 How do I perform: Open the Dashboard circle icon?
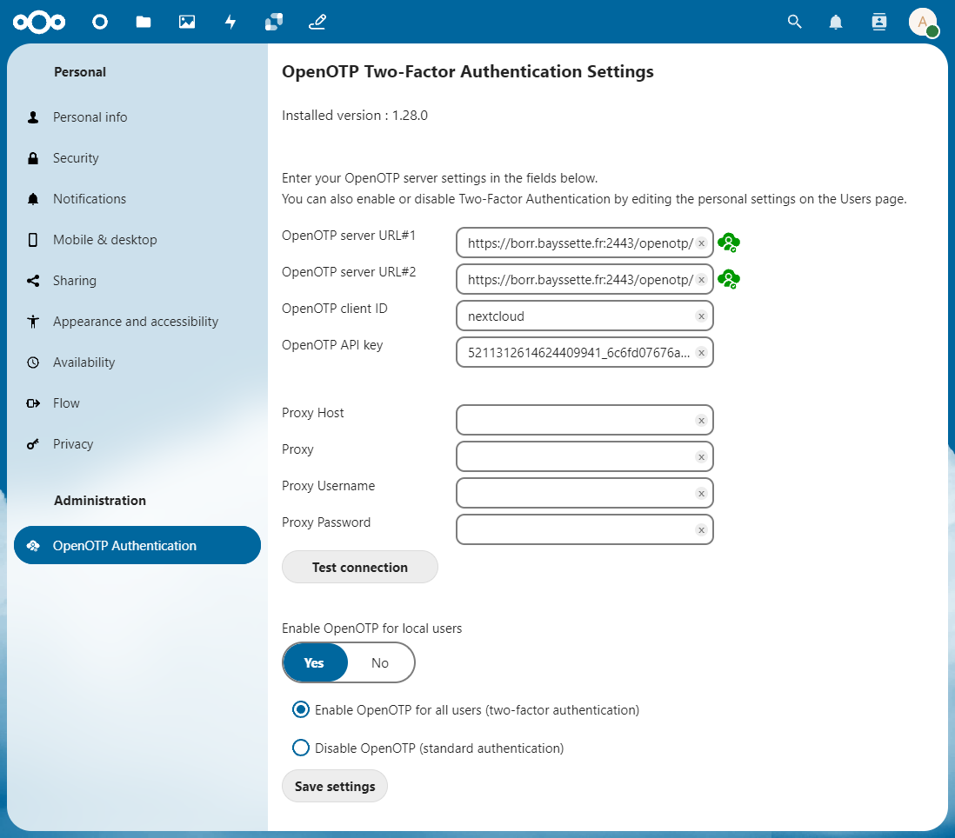tap(100, 23)
